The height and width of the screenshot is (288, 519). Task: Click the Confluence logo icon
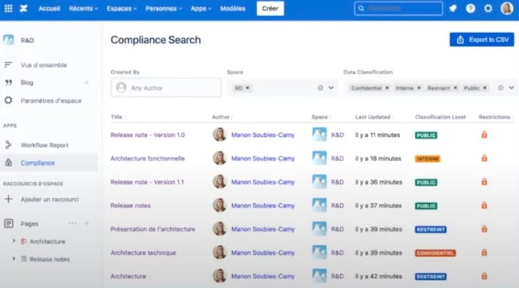pos(23,8)
